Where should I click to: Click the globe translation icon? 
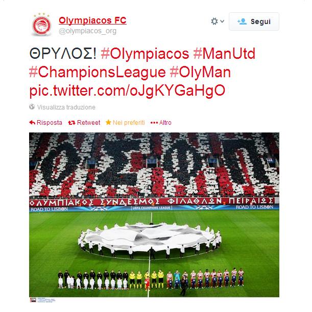pos(32,107)
